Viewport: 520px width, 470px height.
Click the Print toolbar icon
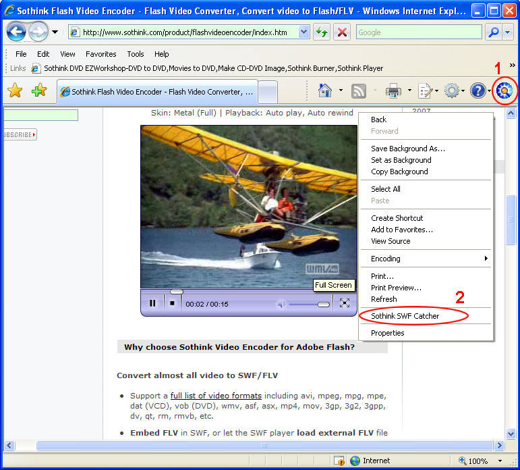(393, 90)
